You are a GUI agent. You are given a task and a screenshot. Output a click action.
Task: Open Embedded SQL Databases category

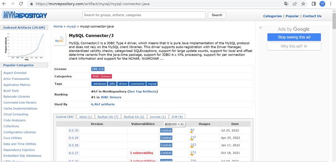click(22, 156)
